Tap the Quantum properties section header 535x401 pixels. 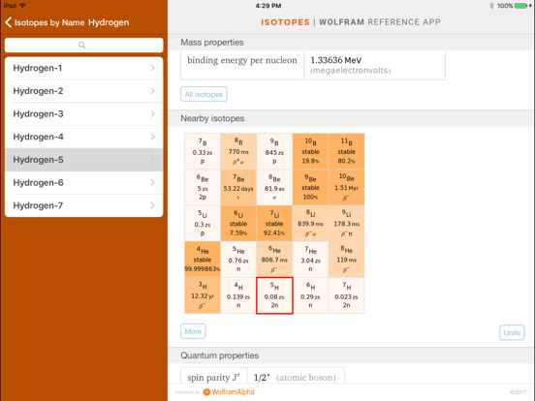pyautogui.click(x=351, y=355)
